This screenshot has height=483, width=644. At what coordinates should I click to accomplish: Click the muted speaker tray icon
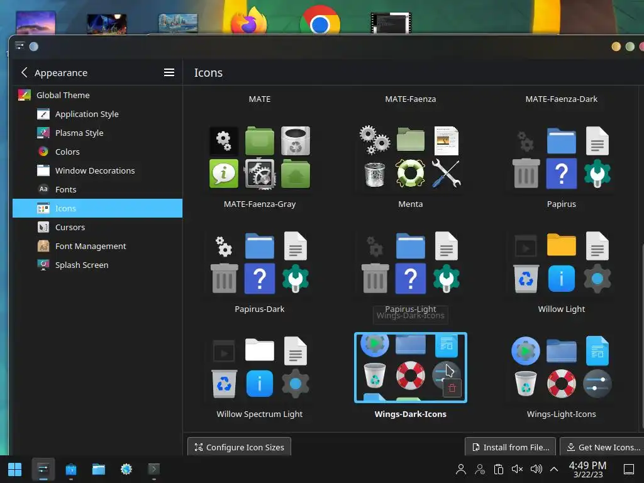click(517, 469)
